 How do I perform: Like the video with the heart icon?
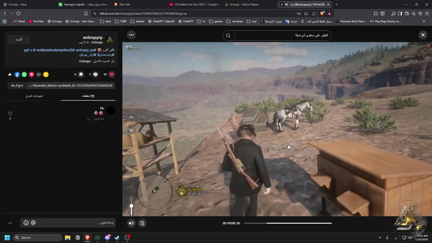[x=111, y=75]
